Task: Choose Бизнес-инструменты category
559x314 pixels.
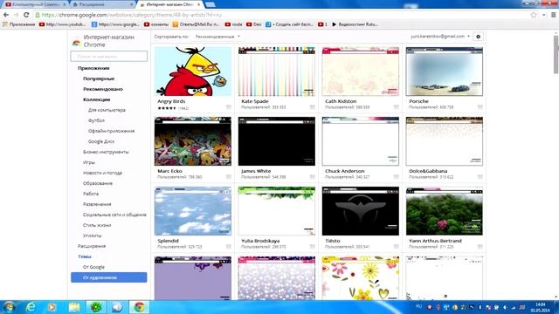Action: (x=106, y=152)
